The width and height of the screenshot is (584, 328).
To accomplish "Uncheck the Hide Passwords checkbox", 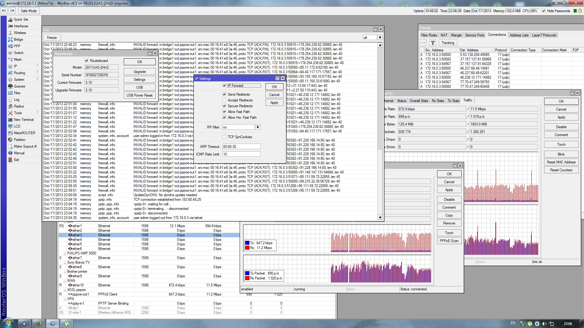I will (x=544, y=11).
